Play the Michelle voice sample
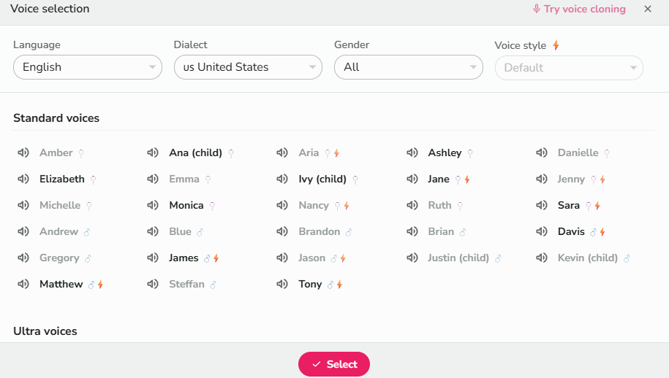 click(23, 205)
